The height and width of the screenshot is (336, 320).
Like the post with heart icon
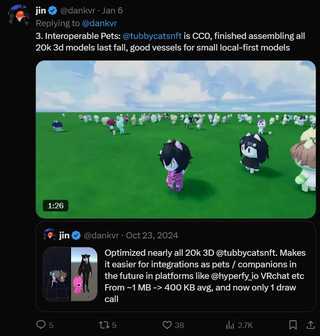coord(167,325)
